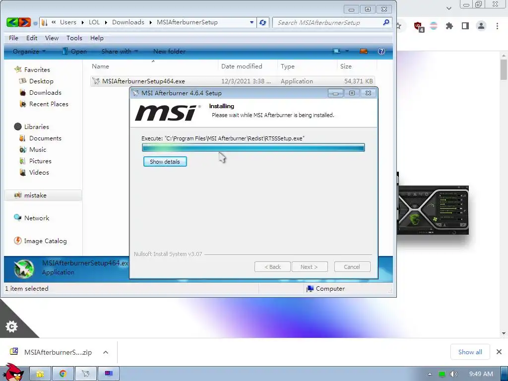Expand MSIAfterburner zip download chevron
This screenshot has width=508, height=381.
pyautogui.click(x=106, y=352)
